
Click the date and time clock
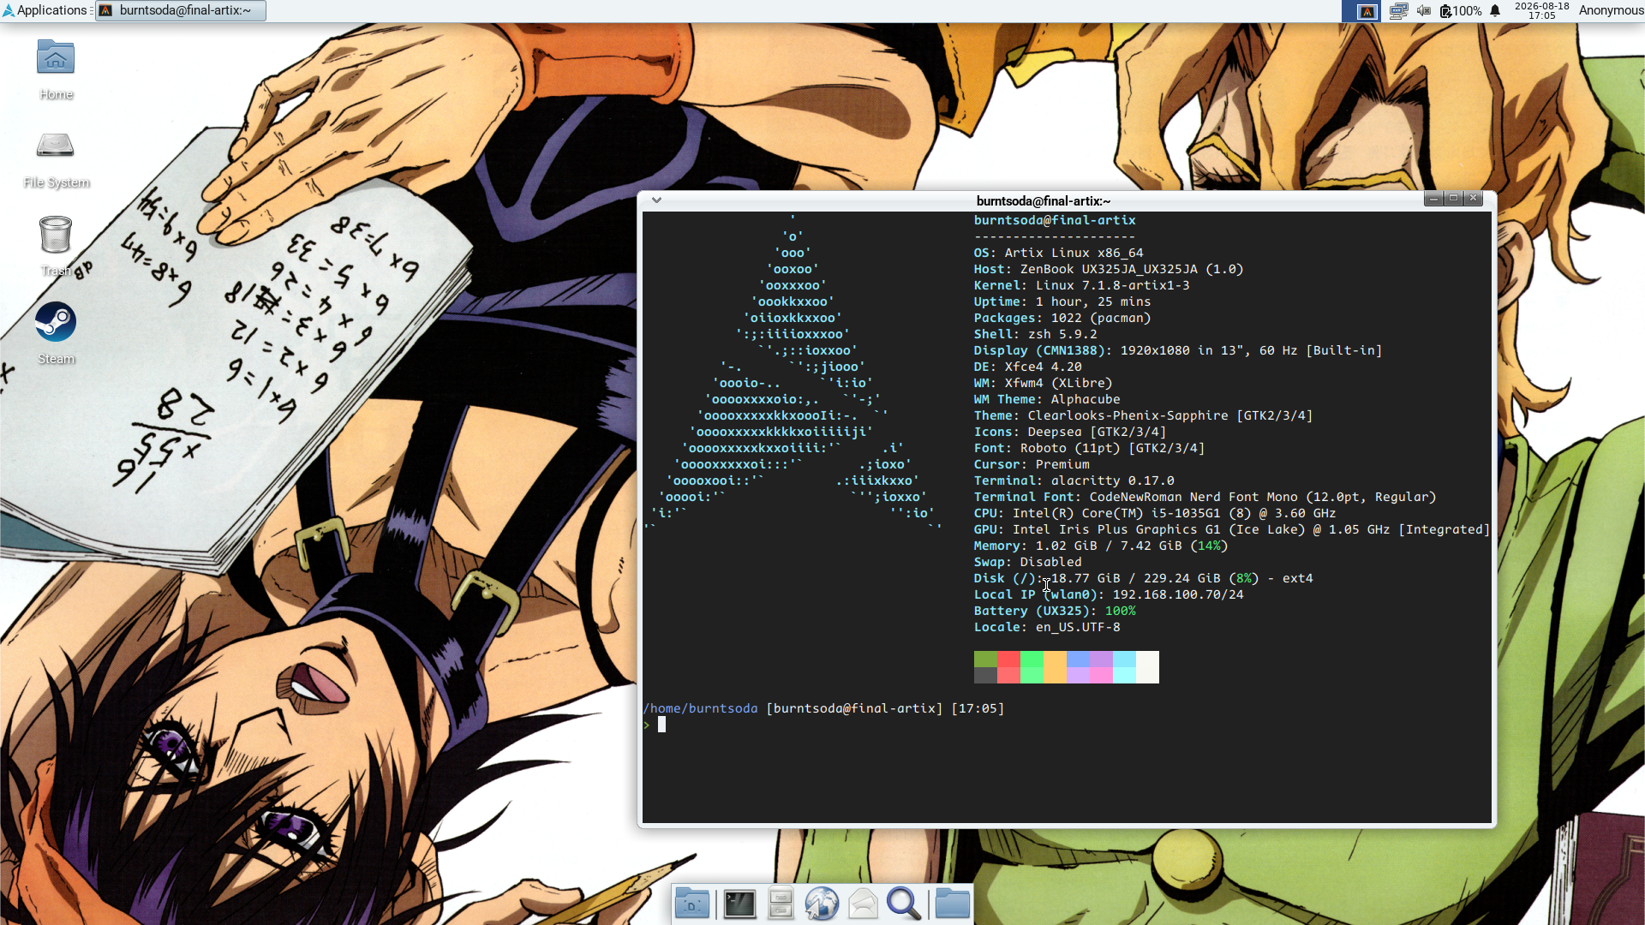pos(1541,10)
